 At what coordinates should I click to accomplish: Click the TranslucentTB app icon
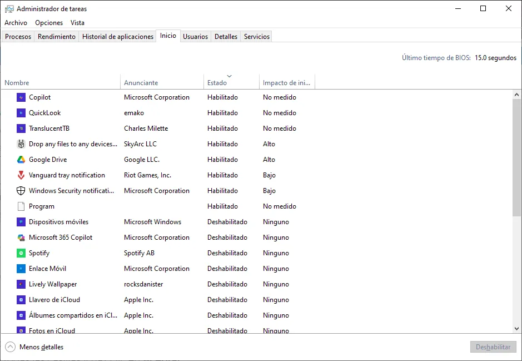[21, 128]
